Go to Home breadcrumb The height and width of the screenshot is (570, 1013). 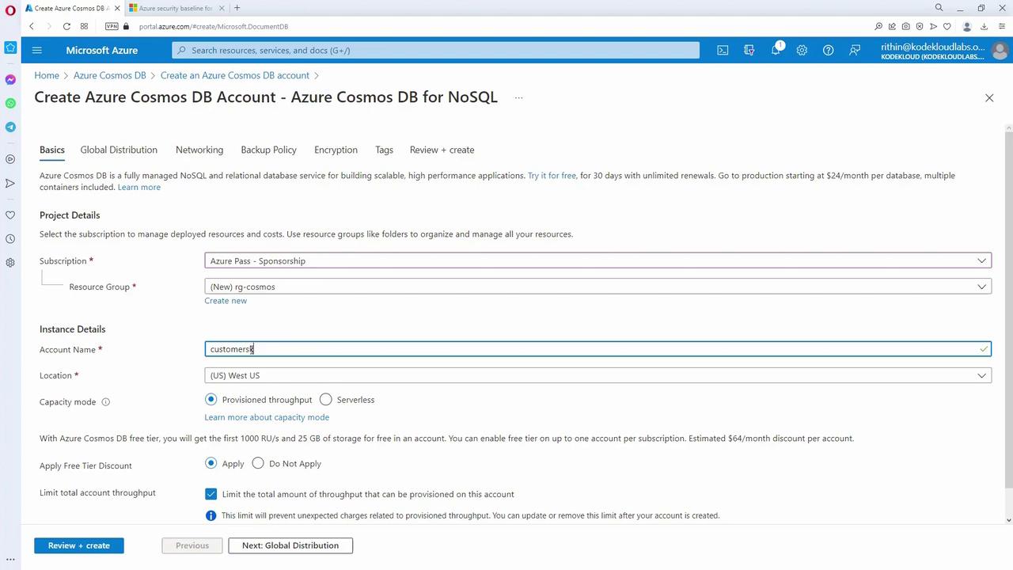point(47,75)
